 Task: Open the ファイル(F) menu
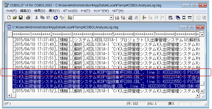[x=11, y=11]
